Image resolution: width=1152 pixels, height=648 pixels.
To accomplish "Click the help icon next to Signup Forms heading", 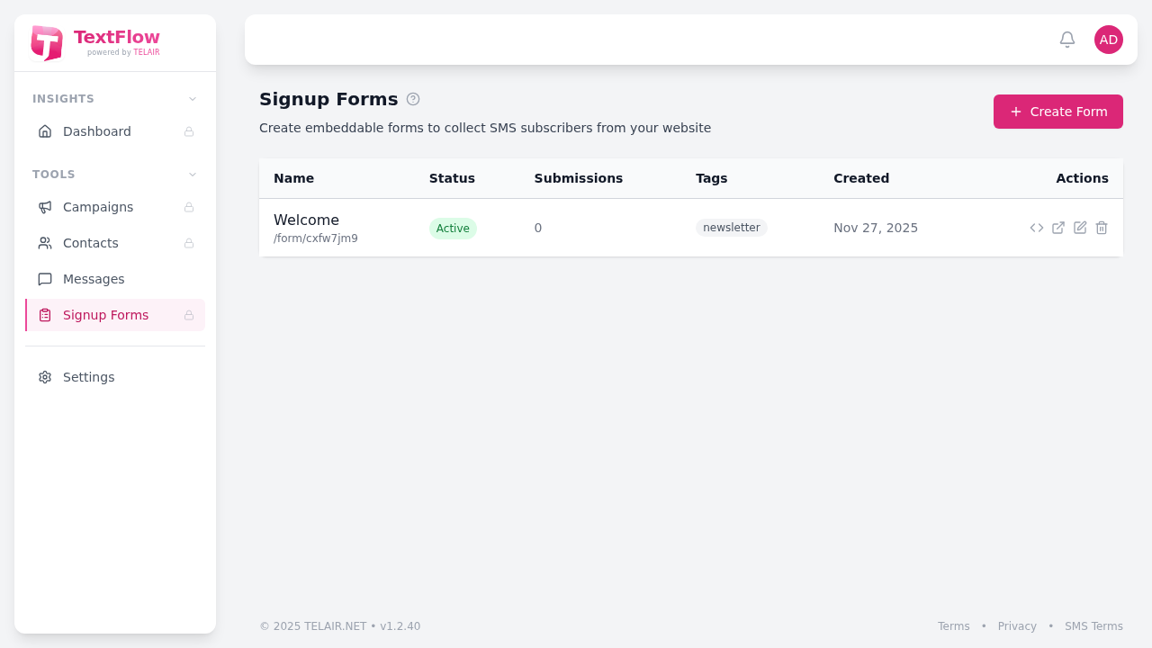I will (413, 99).
